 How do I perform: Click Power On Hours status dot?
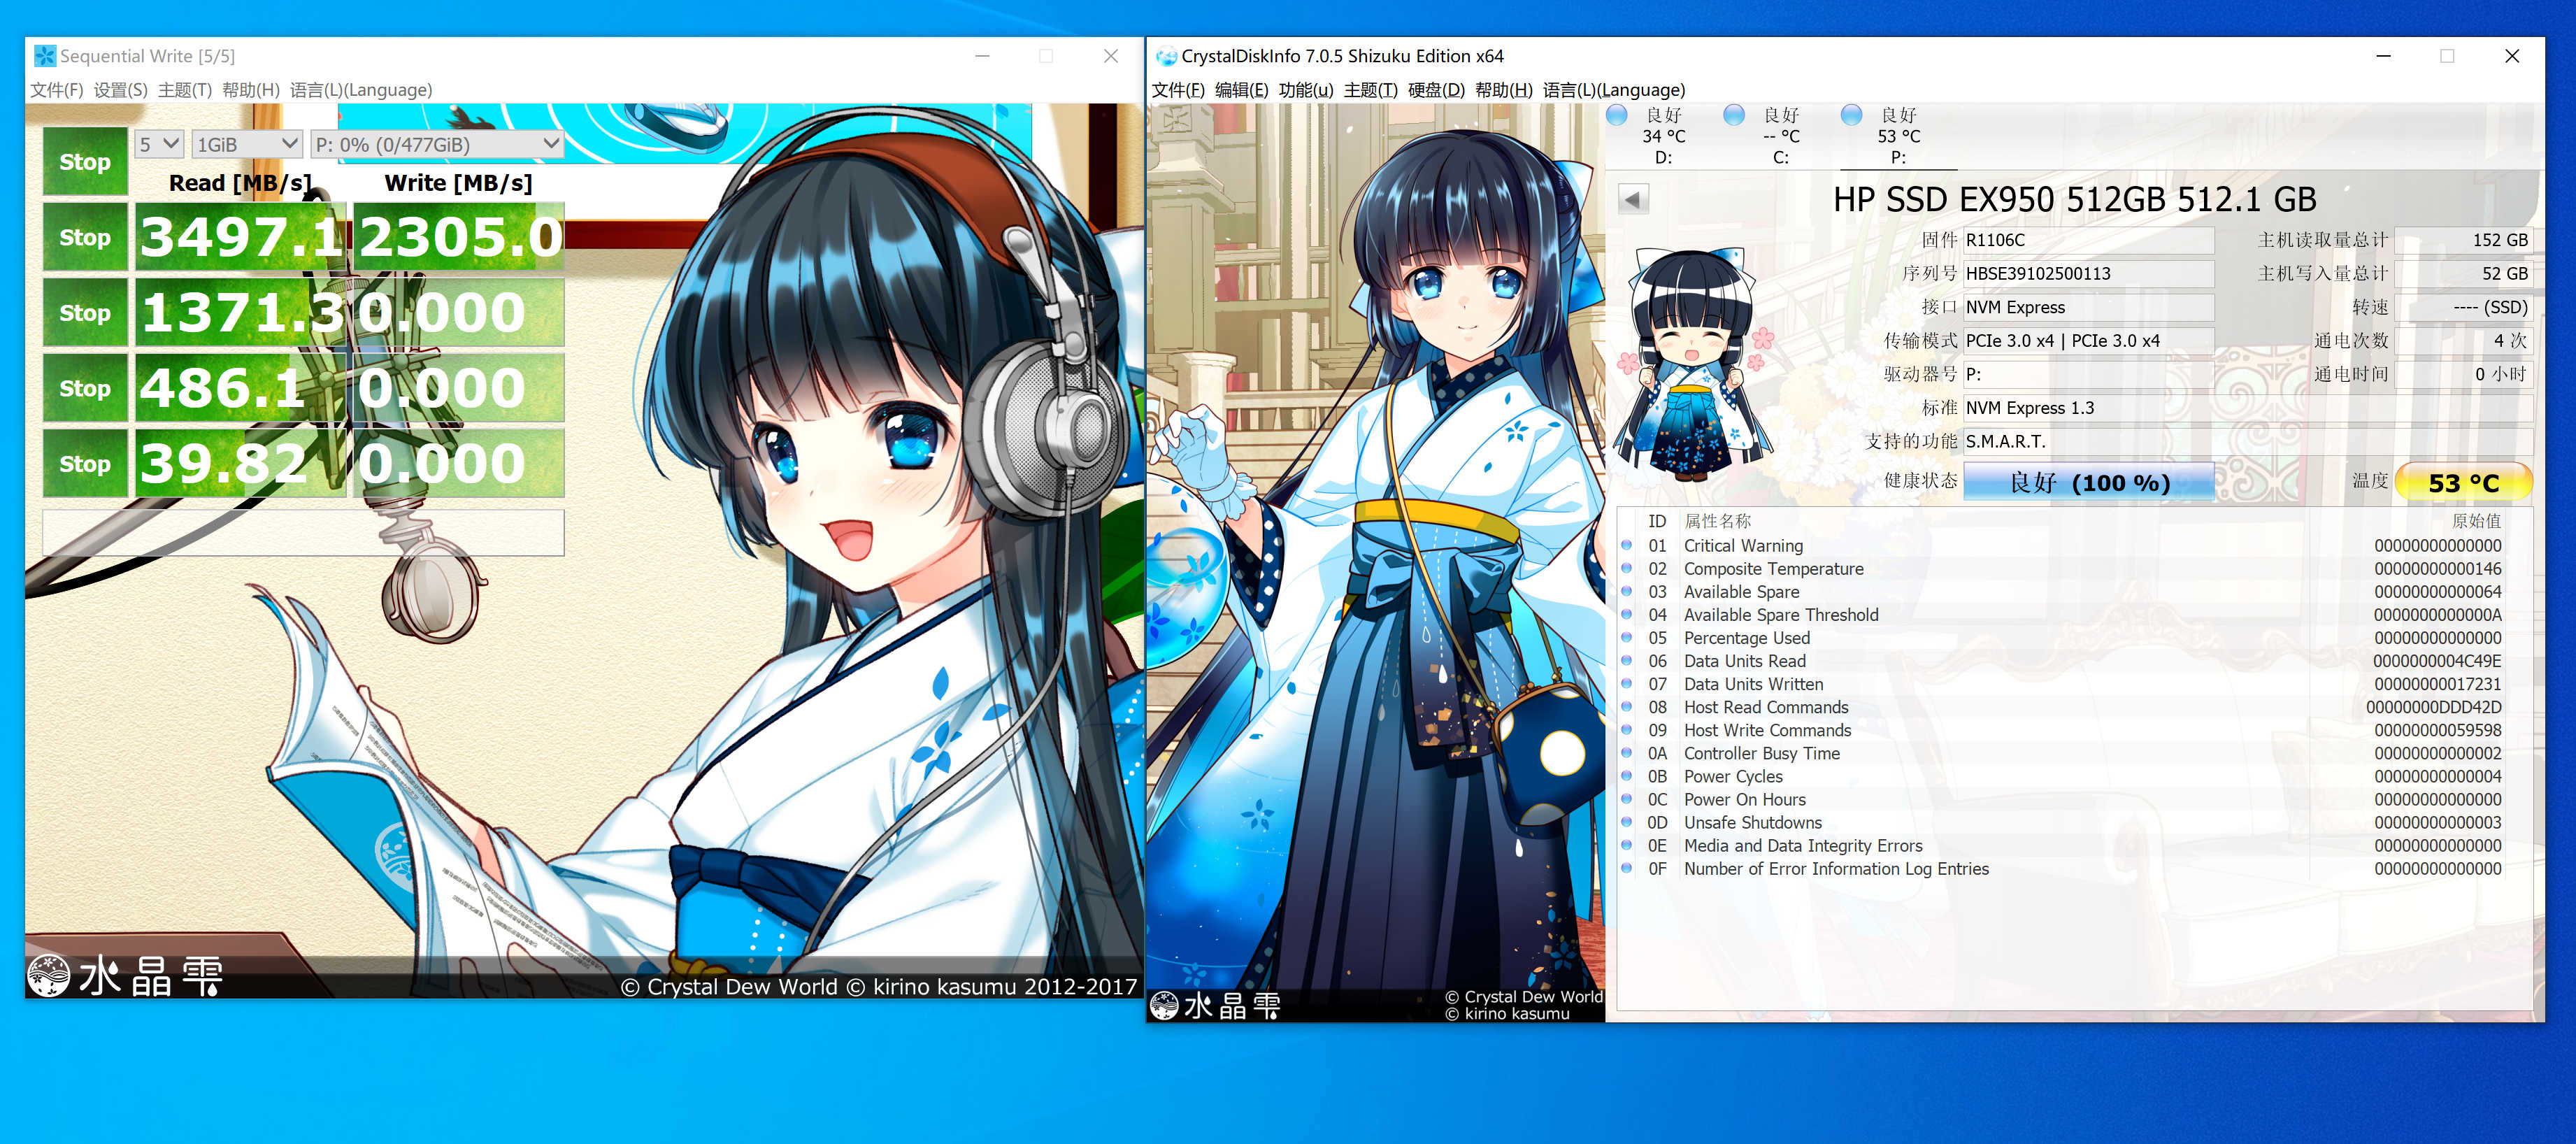(x=1626, y=800)
